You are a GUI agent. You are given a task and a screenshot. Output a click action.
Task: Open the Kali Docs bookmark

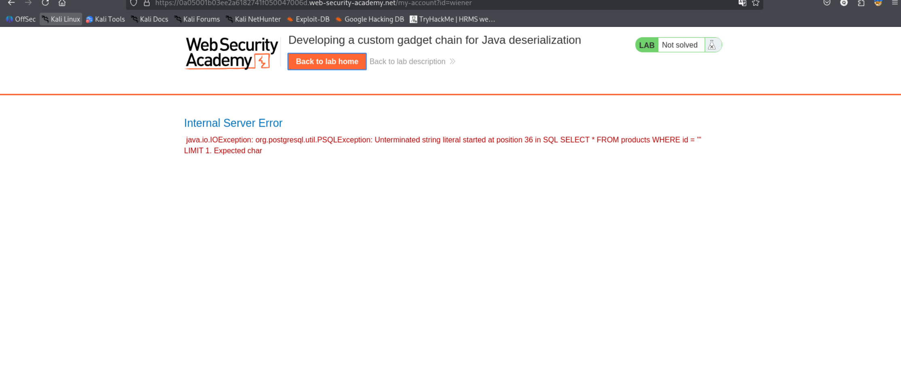pos(150,19)
